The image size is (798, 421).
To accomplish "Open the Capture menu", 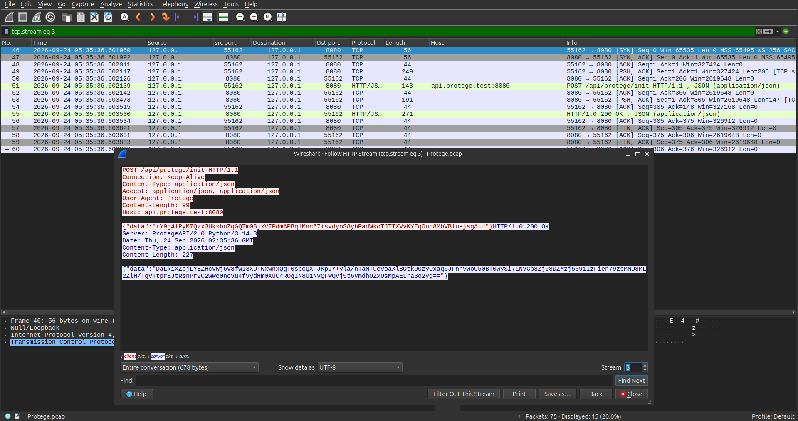I will click(x=83, y=4).
